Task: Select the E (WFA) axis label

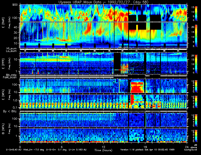Action: tap(3, 95)
